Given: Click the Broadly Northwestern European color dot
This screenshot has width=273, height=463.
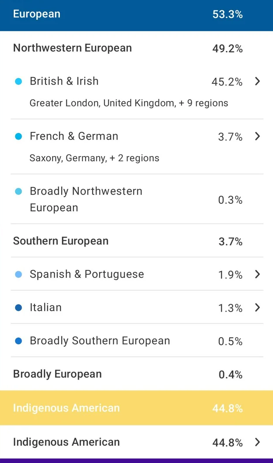Looking at the screenshot, I should (x=18, y=191).
